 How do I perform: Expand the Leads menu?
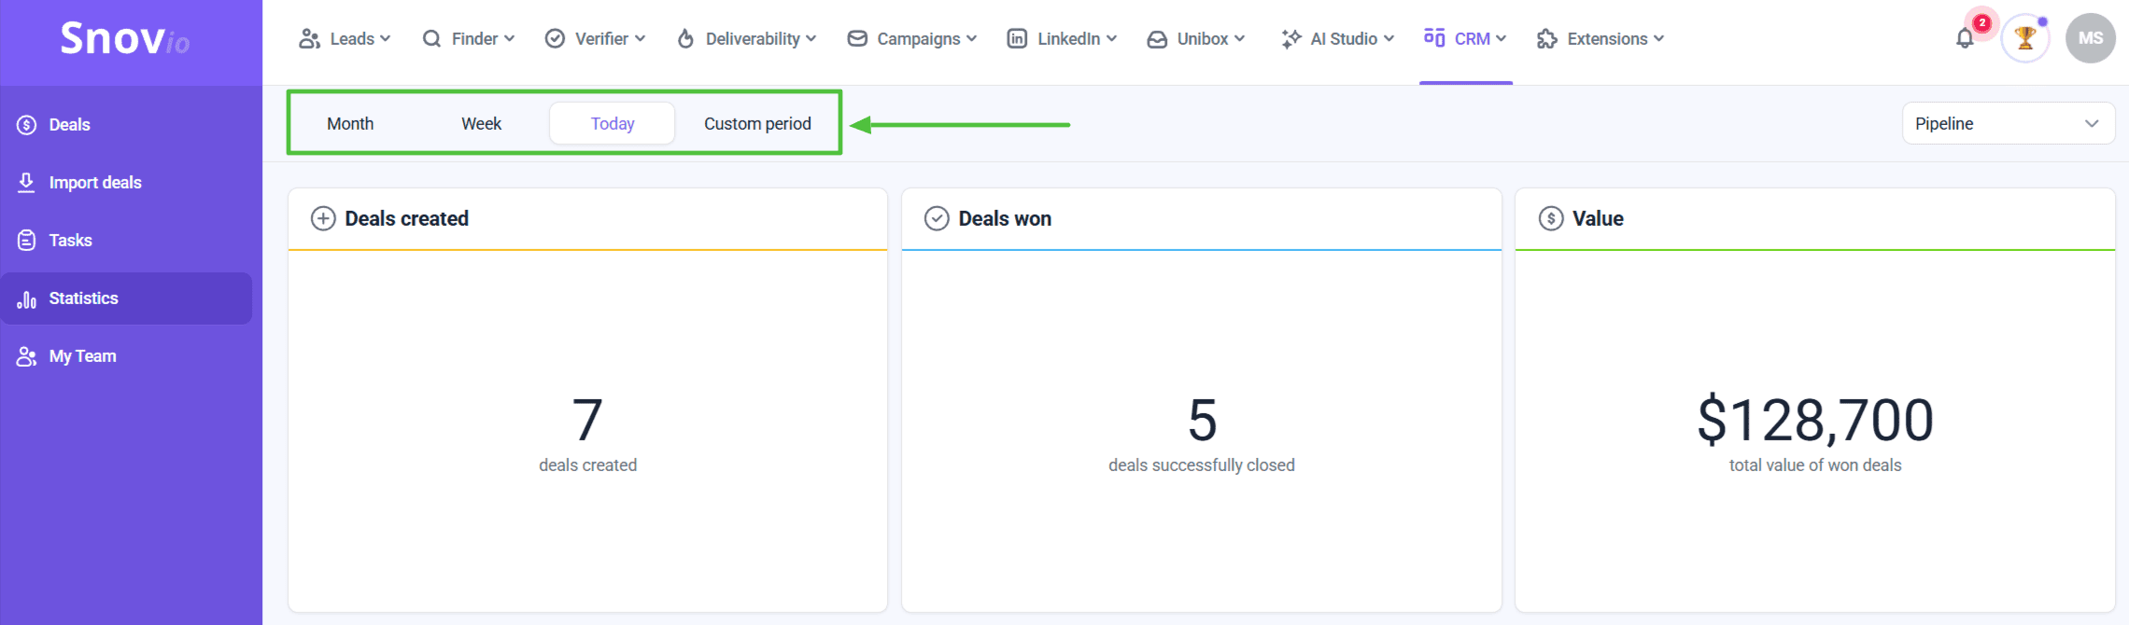(345, 39)
